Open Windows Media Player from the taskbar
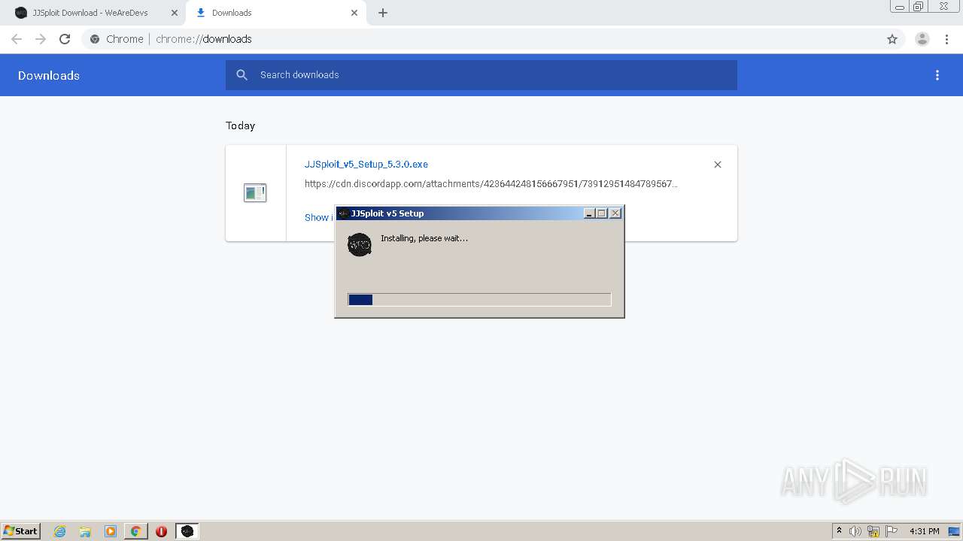This screenshot has width=963, height=541. [111, 531]
